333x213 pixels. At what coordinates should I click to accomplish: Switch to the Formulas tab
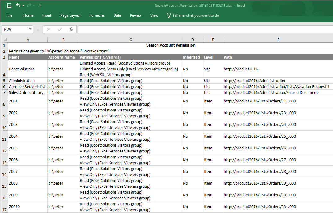click(97, 15)
